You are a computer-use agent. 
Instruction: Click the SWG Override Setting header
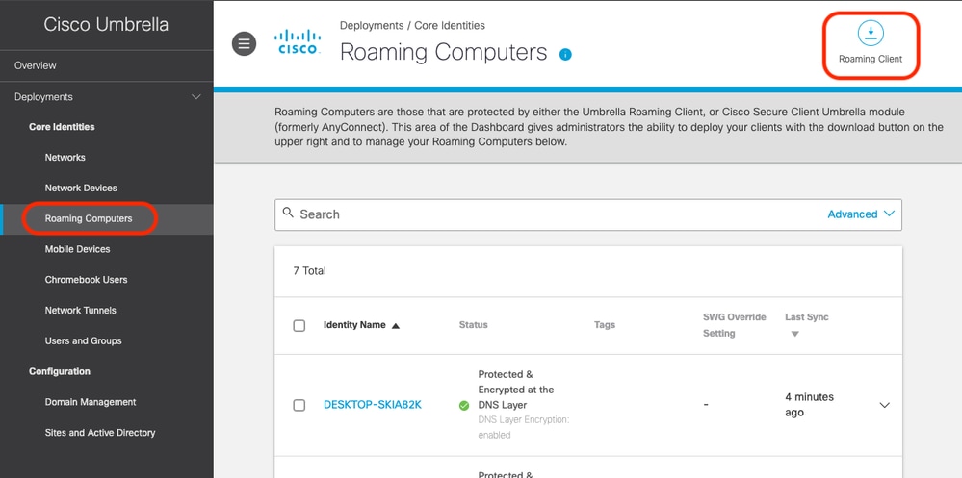[735, 325]
